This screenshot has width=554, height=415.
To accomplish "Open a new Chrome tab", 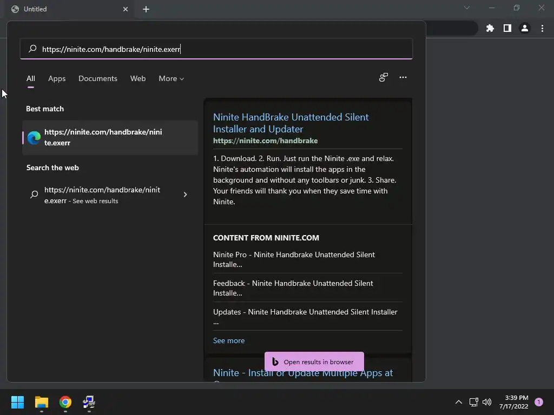I will click(x=146, y=9).
